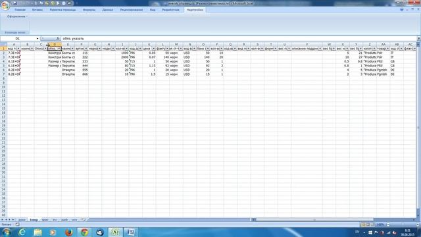
Task: Click the Select All corner of the sheet
Action: pyautogui.click(x=3, y=44)
